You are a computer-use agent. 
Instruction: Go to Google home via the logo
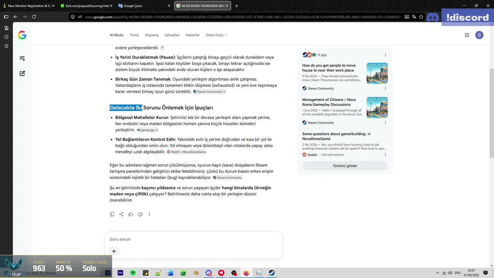pos(22,35)
